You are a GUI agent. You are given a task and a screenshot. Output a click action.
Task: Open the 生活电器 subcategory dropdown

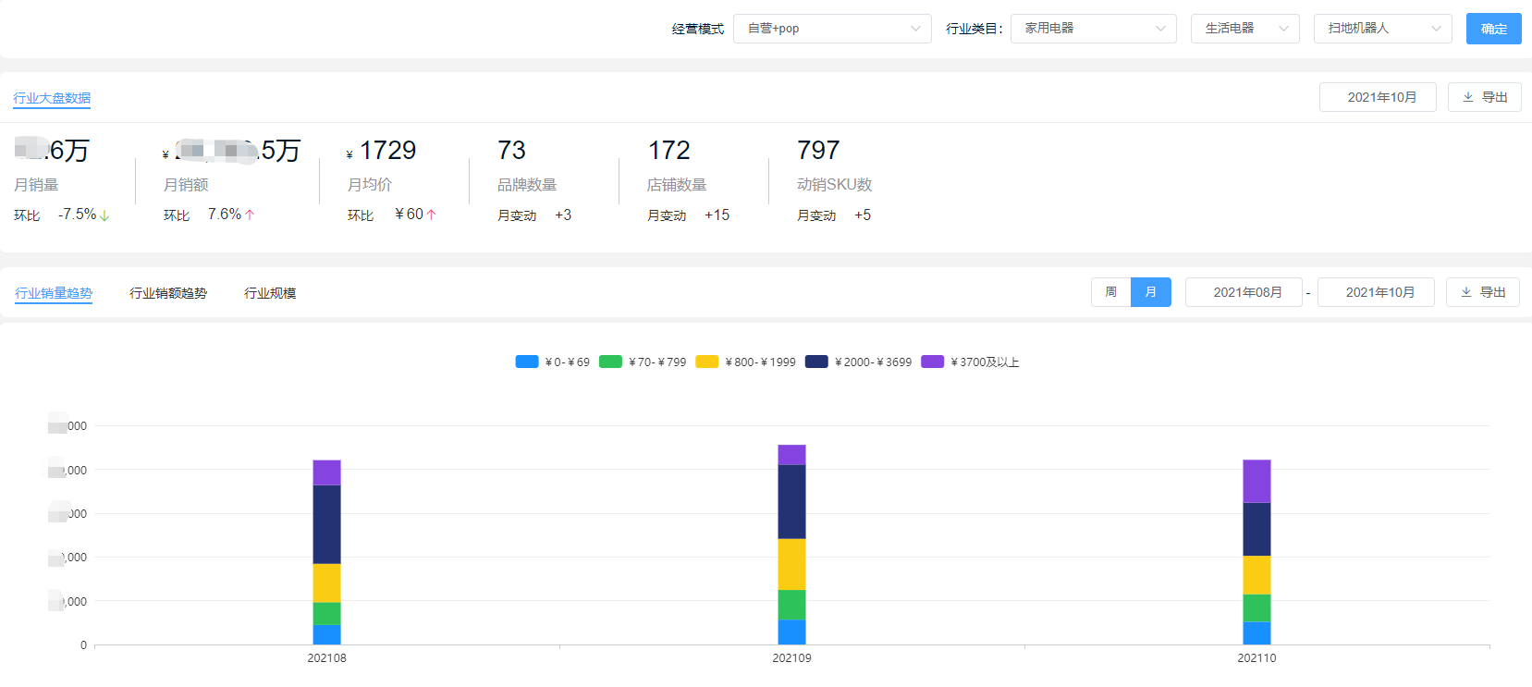1244,29
